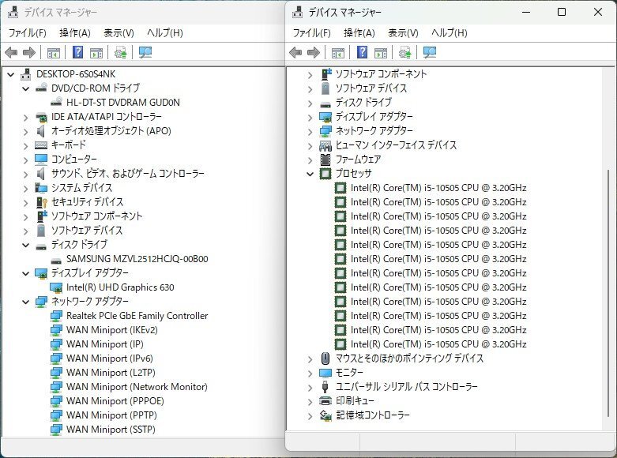Image resolution: width=617 pixels, height=458 pixels.
Task: Click キーボード keyboard category icon
Action: 41,145
